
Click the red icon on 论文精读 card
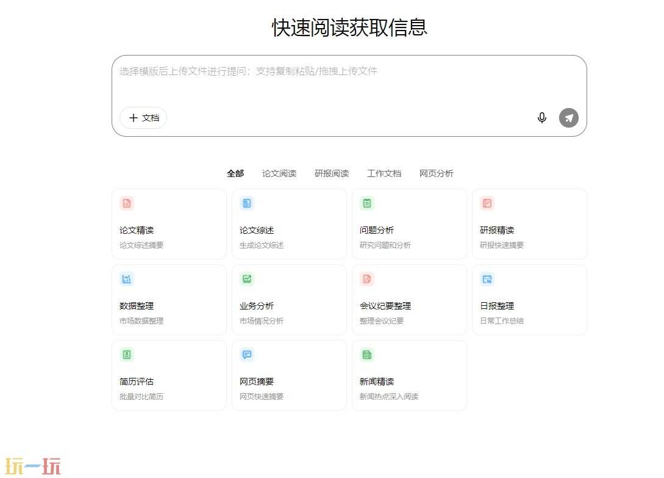[127, 203]
